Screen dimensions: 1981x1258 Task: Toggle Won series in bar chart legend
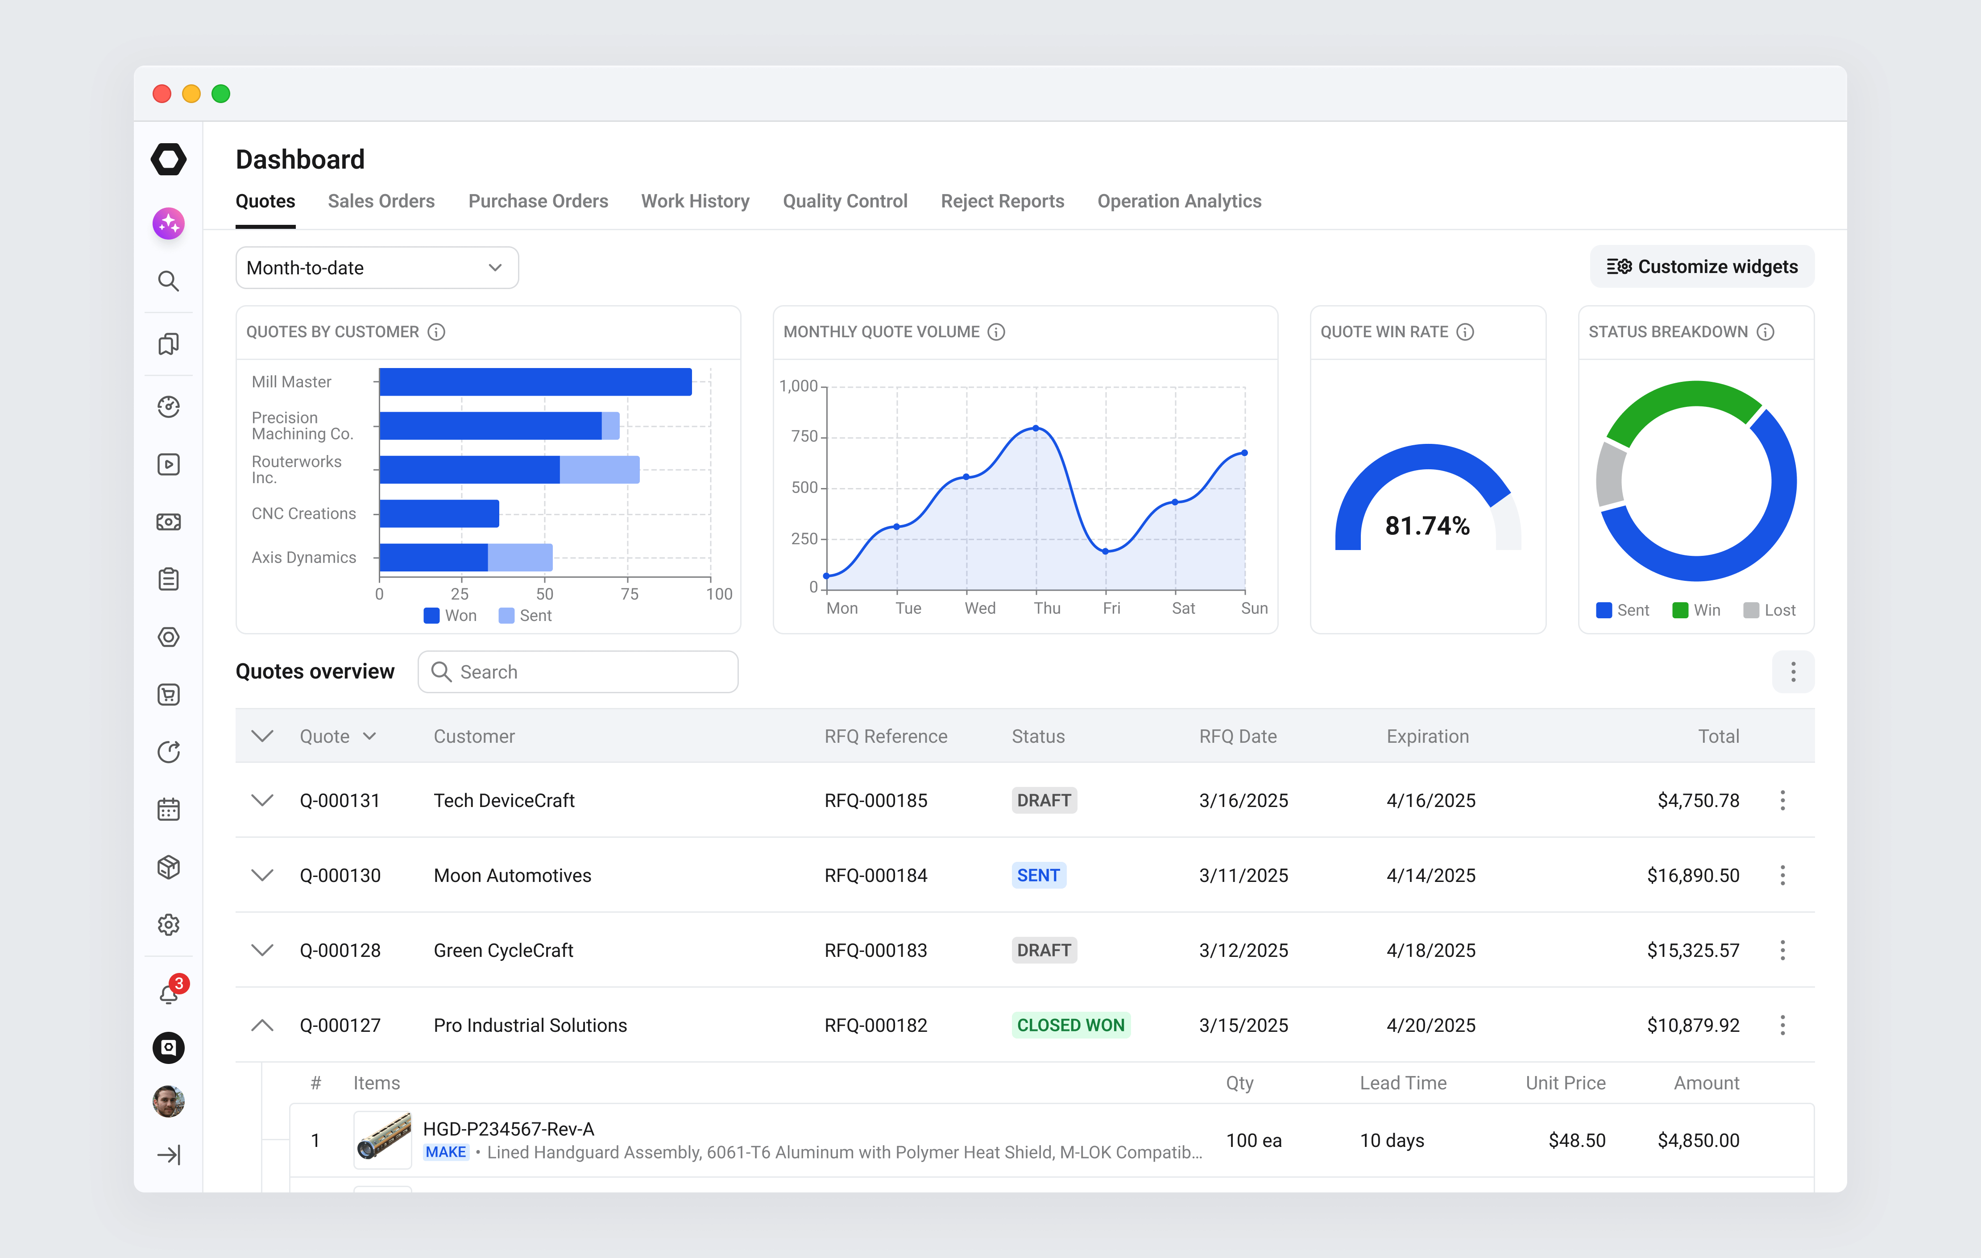450,616
